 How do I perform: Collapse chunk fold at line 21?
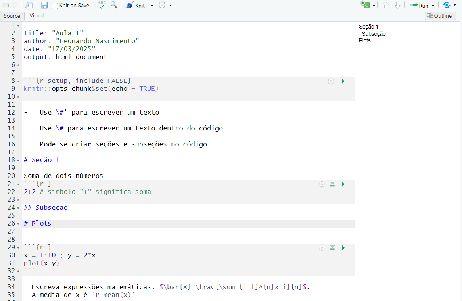click(x=18, y=184)
